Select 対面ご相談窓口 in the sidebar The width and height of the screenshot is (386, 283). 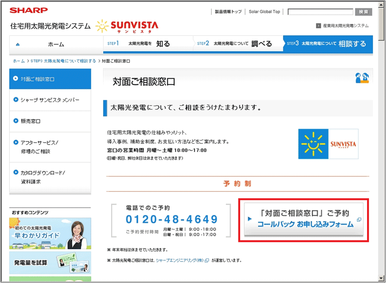(50, 79)
